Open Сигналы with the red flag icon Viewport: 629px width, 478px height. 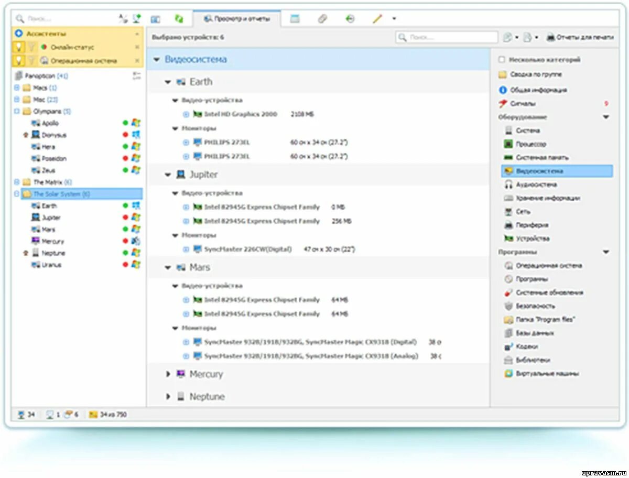point(503,104)
